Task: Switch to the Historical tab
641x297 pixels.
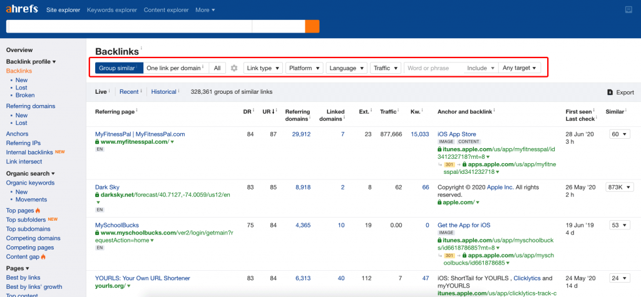Action: (x=164, y=92)
